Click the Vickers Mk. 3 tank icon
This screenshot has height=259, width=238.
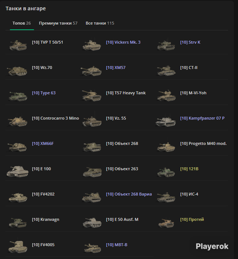click(x=92, y=45)
